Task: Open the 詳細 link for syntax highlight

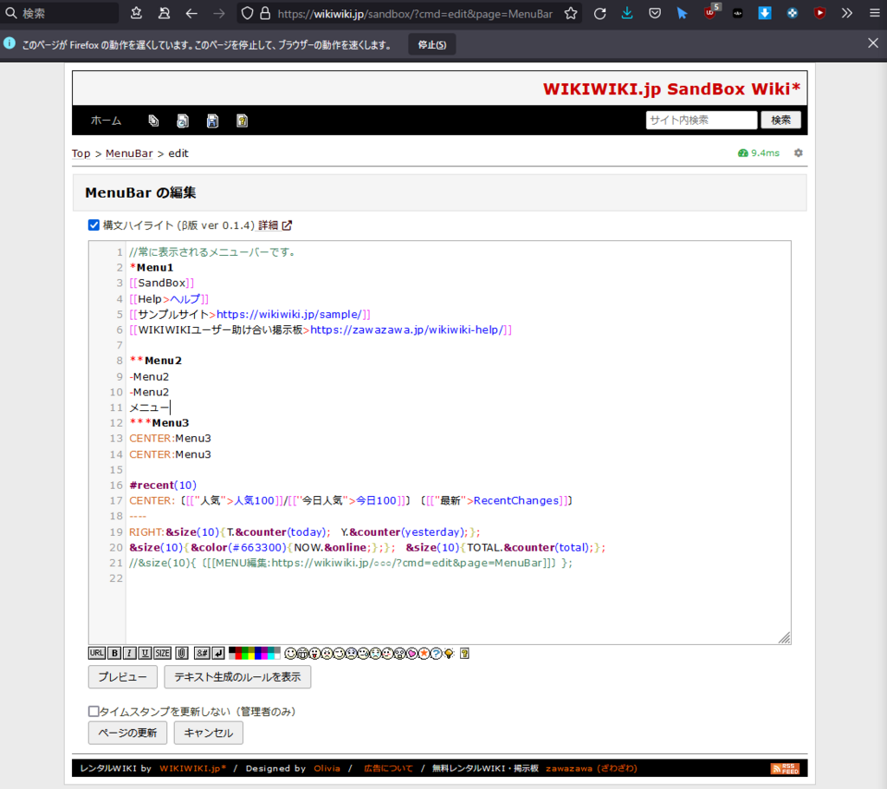Action: [275, 225]
